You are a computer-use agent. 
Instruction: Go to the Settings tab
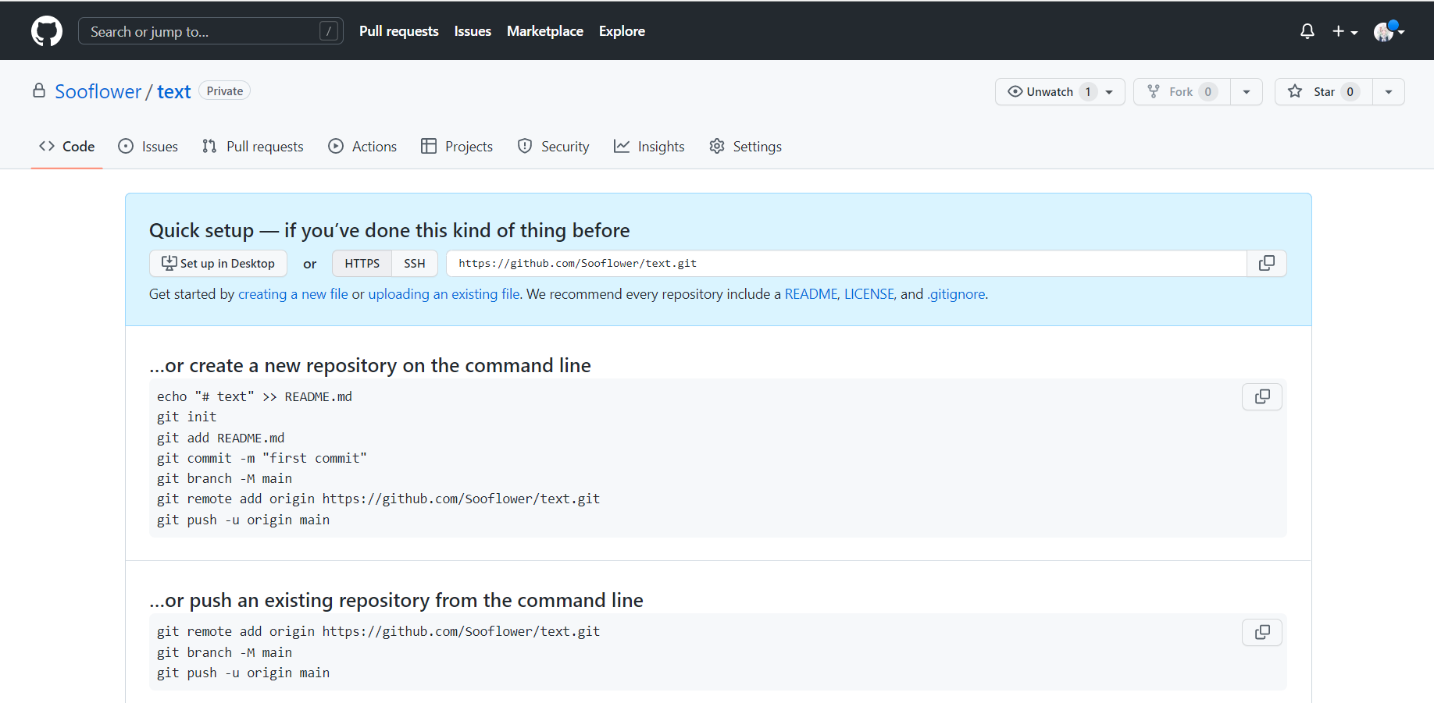coord(745,147)
